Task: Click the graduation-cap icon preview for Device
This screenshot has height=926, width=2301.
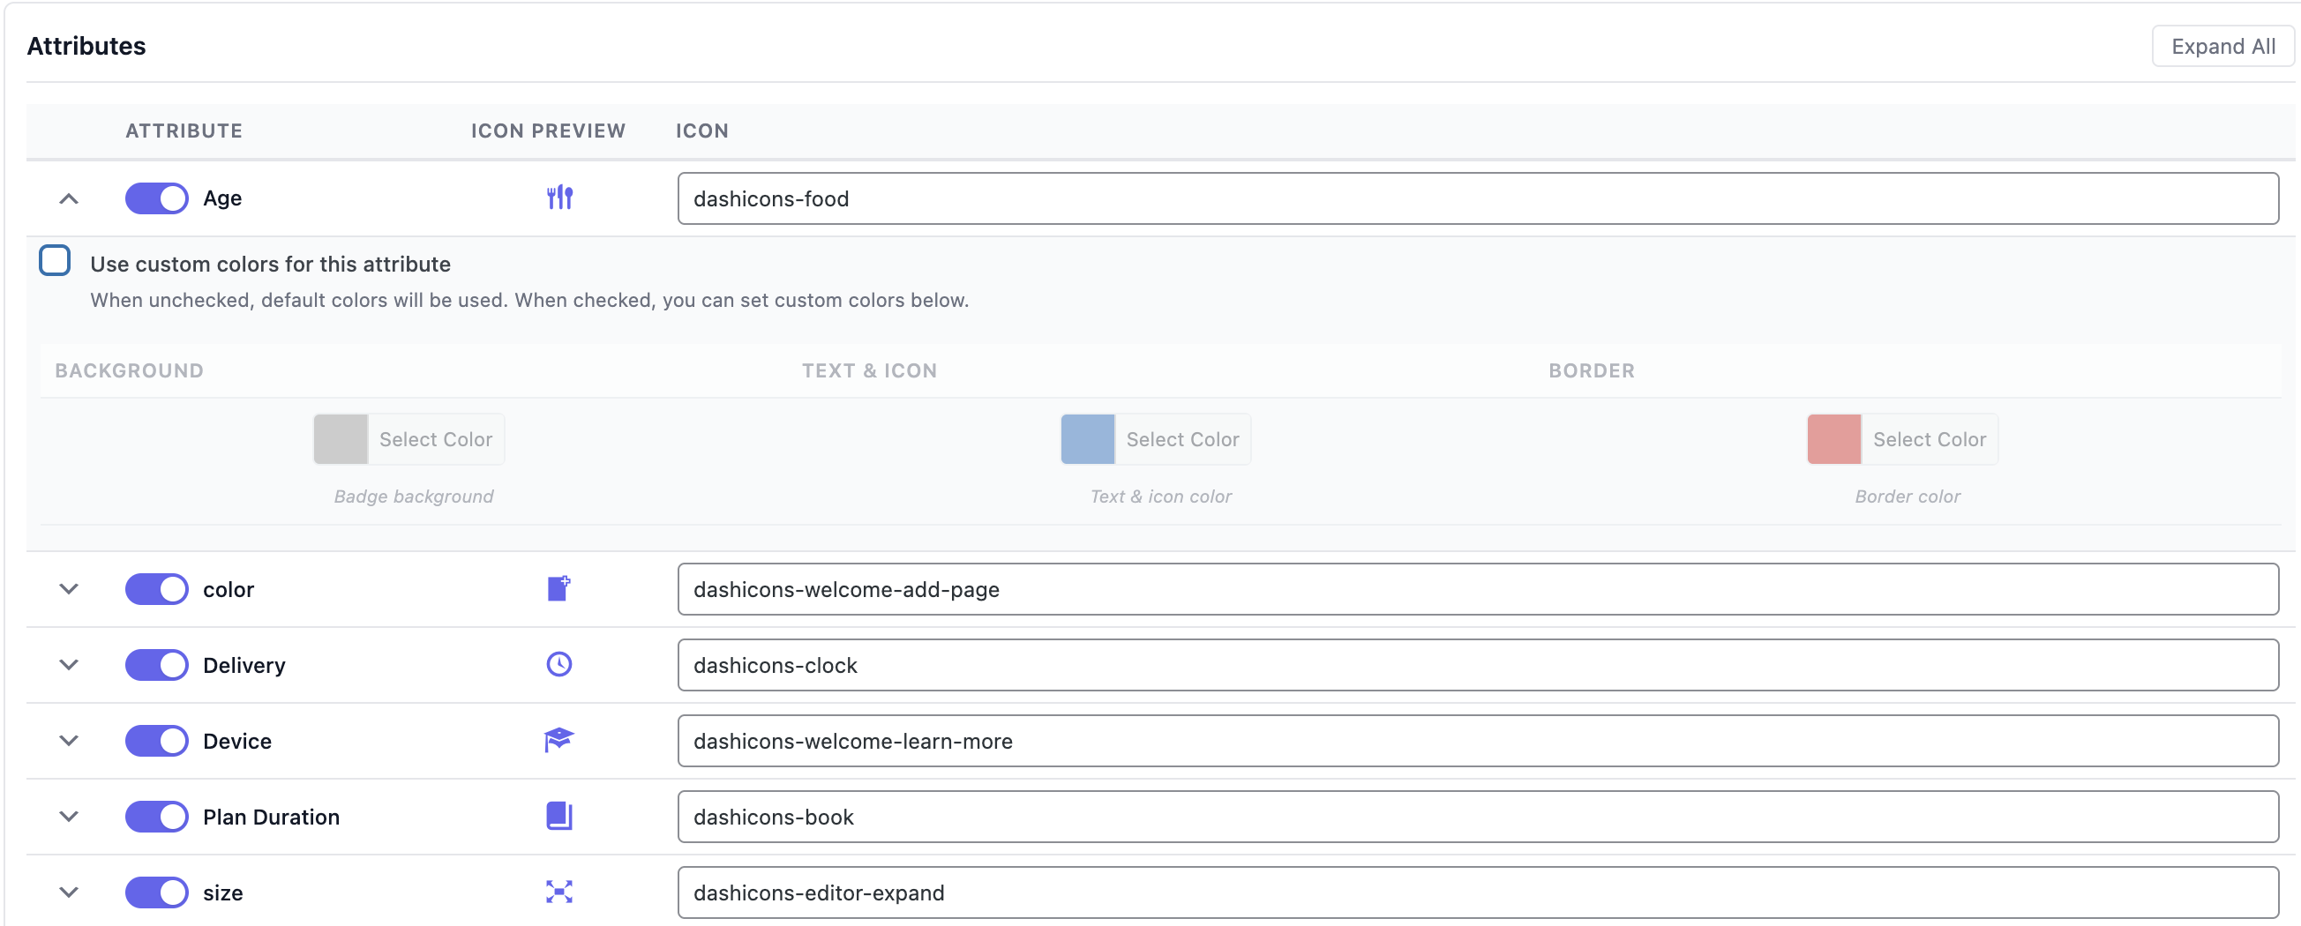Action: click(558, 740)
